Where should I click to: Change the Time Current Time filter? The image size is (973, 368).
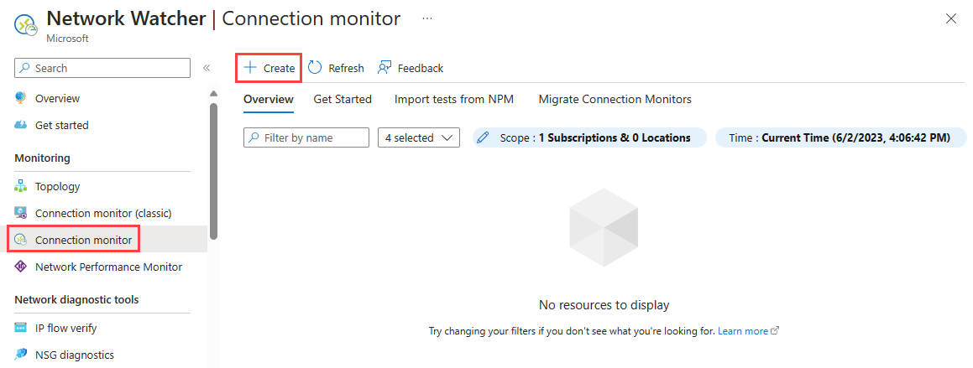(841, 137)
